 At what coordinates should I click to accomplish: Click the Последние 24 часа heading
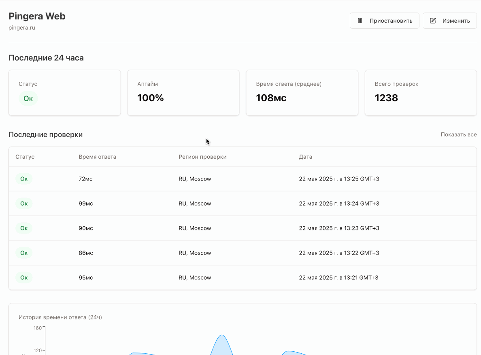[46, 58]
